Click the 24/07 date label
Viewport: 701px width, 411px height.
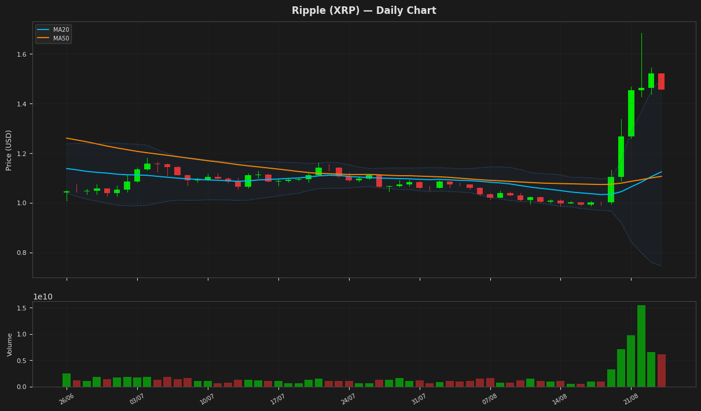click(x=349, y=399)
